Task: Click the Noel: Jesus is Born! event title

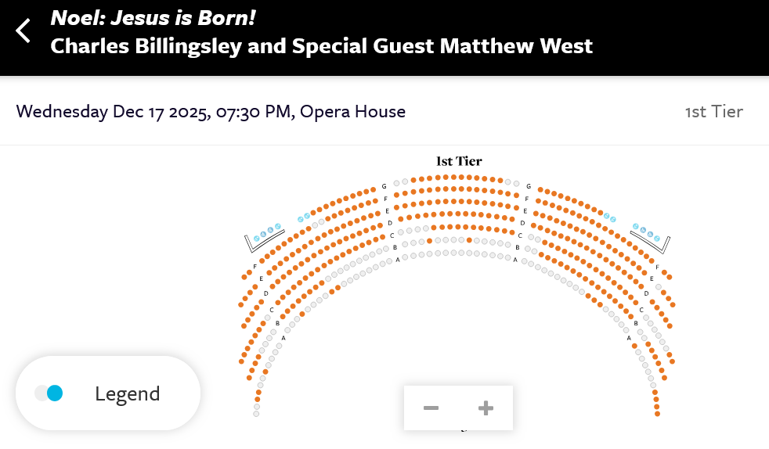Action: click(153, 17)
